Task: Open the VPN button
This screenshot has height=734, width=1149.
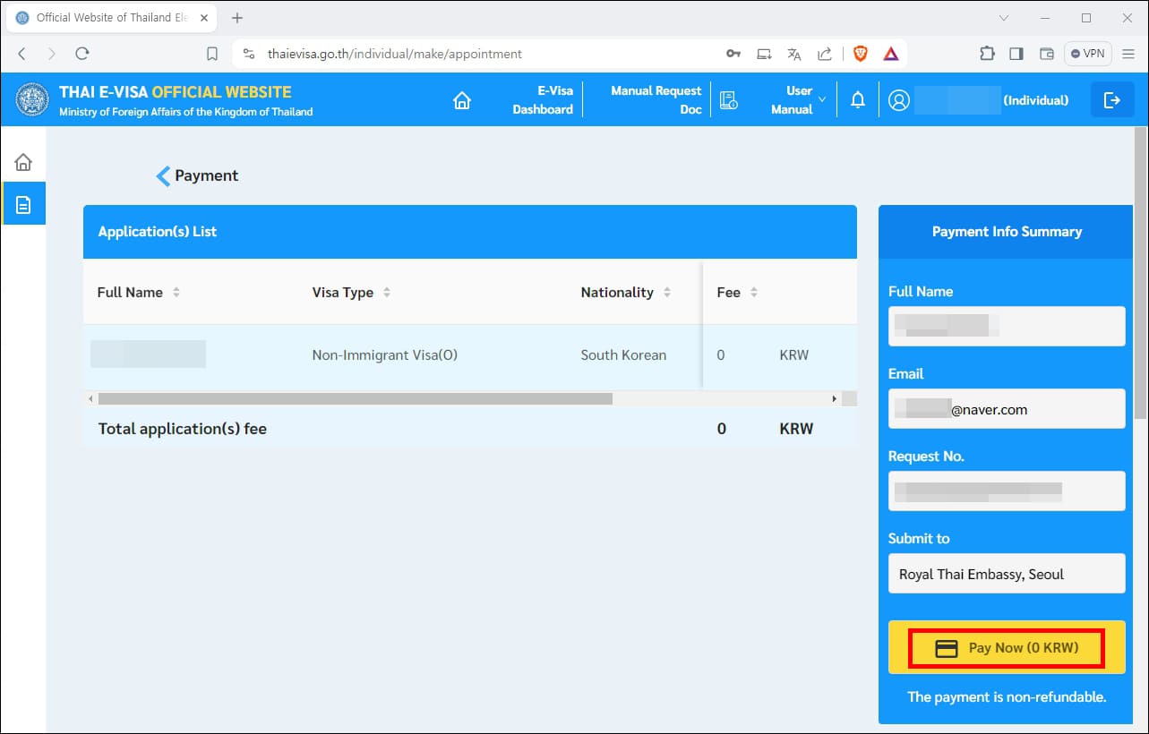Action: click(x=1088, y=54)
